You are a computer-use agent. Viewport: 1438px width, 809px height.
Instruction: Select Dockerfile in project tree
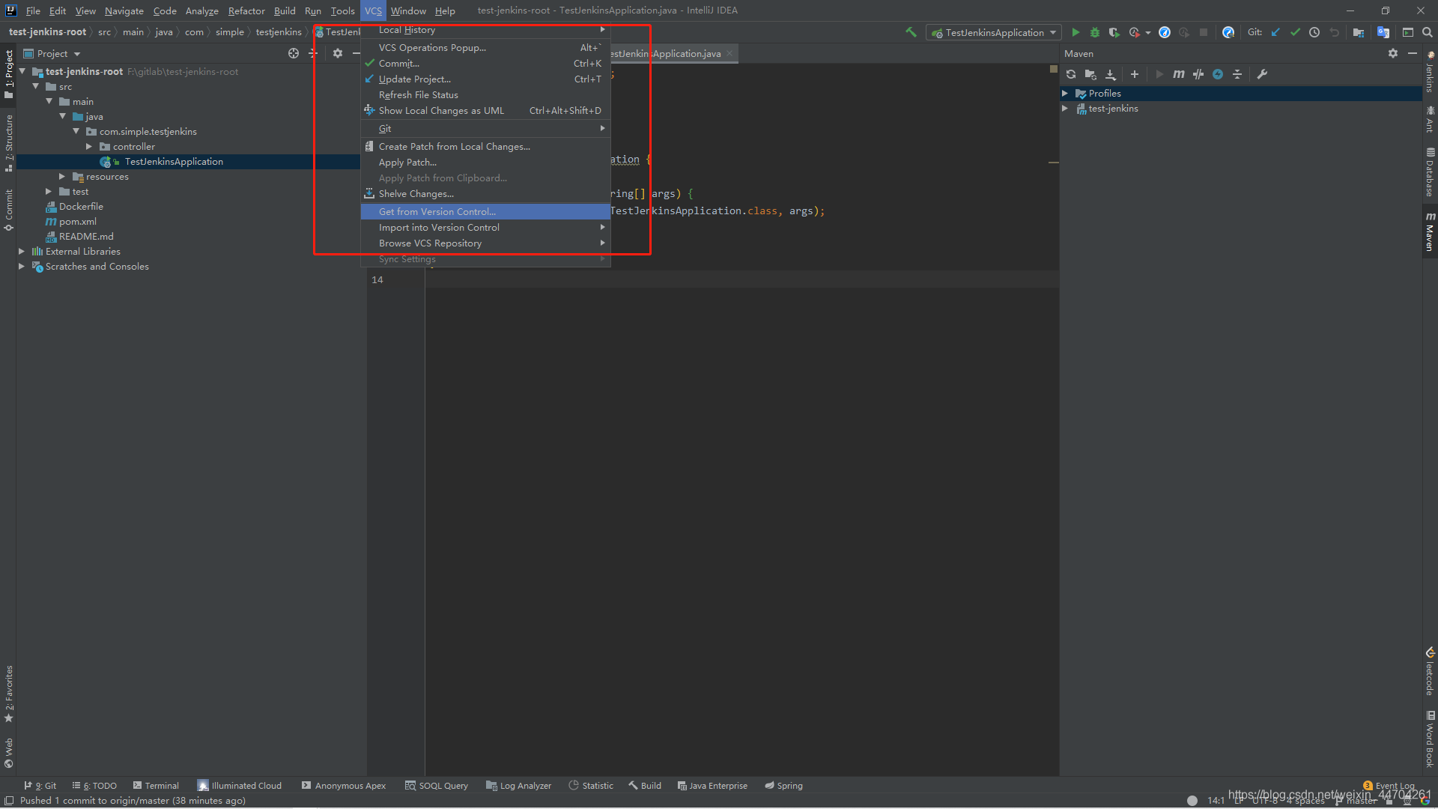point(81,206)
